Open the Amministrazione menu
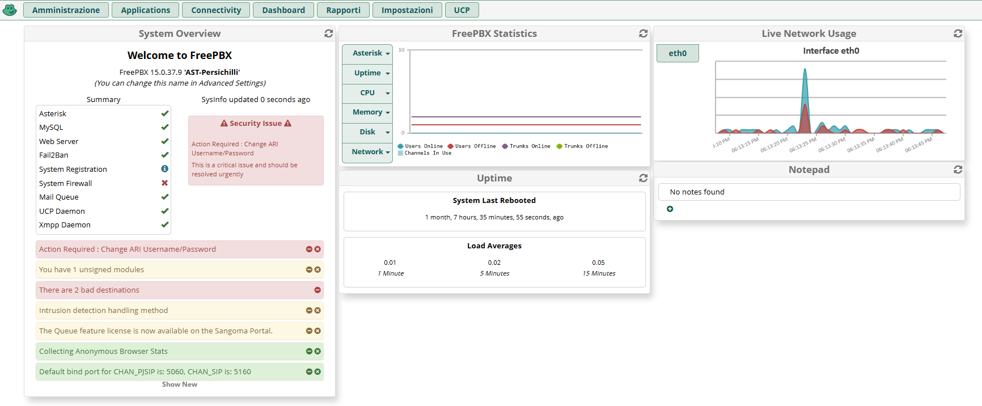This screenshot has height=406, width=982. coord(66,10)
